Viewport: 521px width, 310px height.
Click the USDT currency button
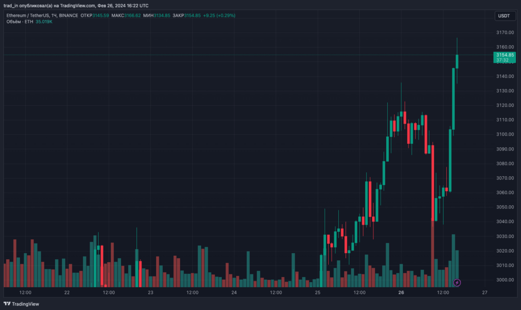pos(505,16)
